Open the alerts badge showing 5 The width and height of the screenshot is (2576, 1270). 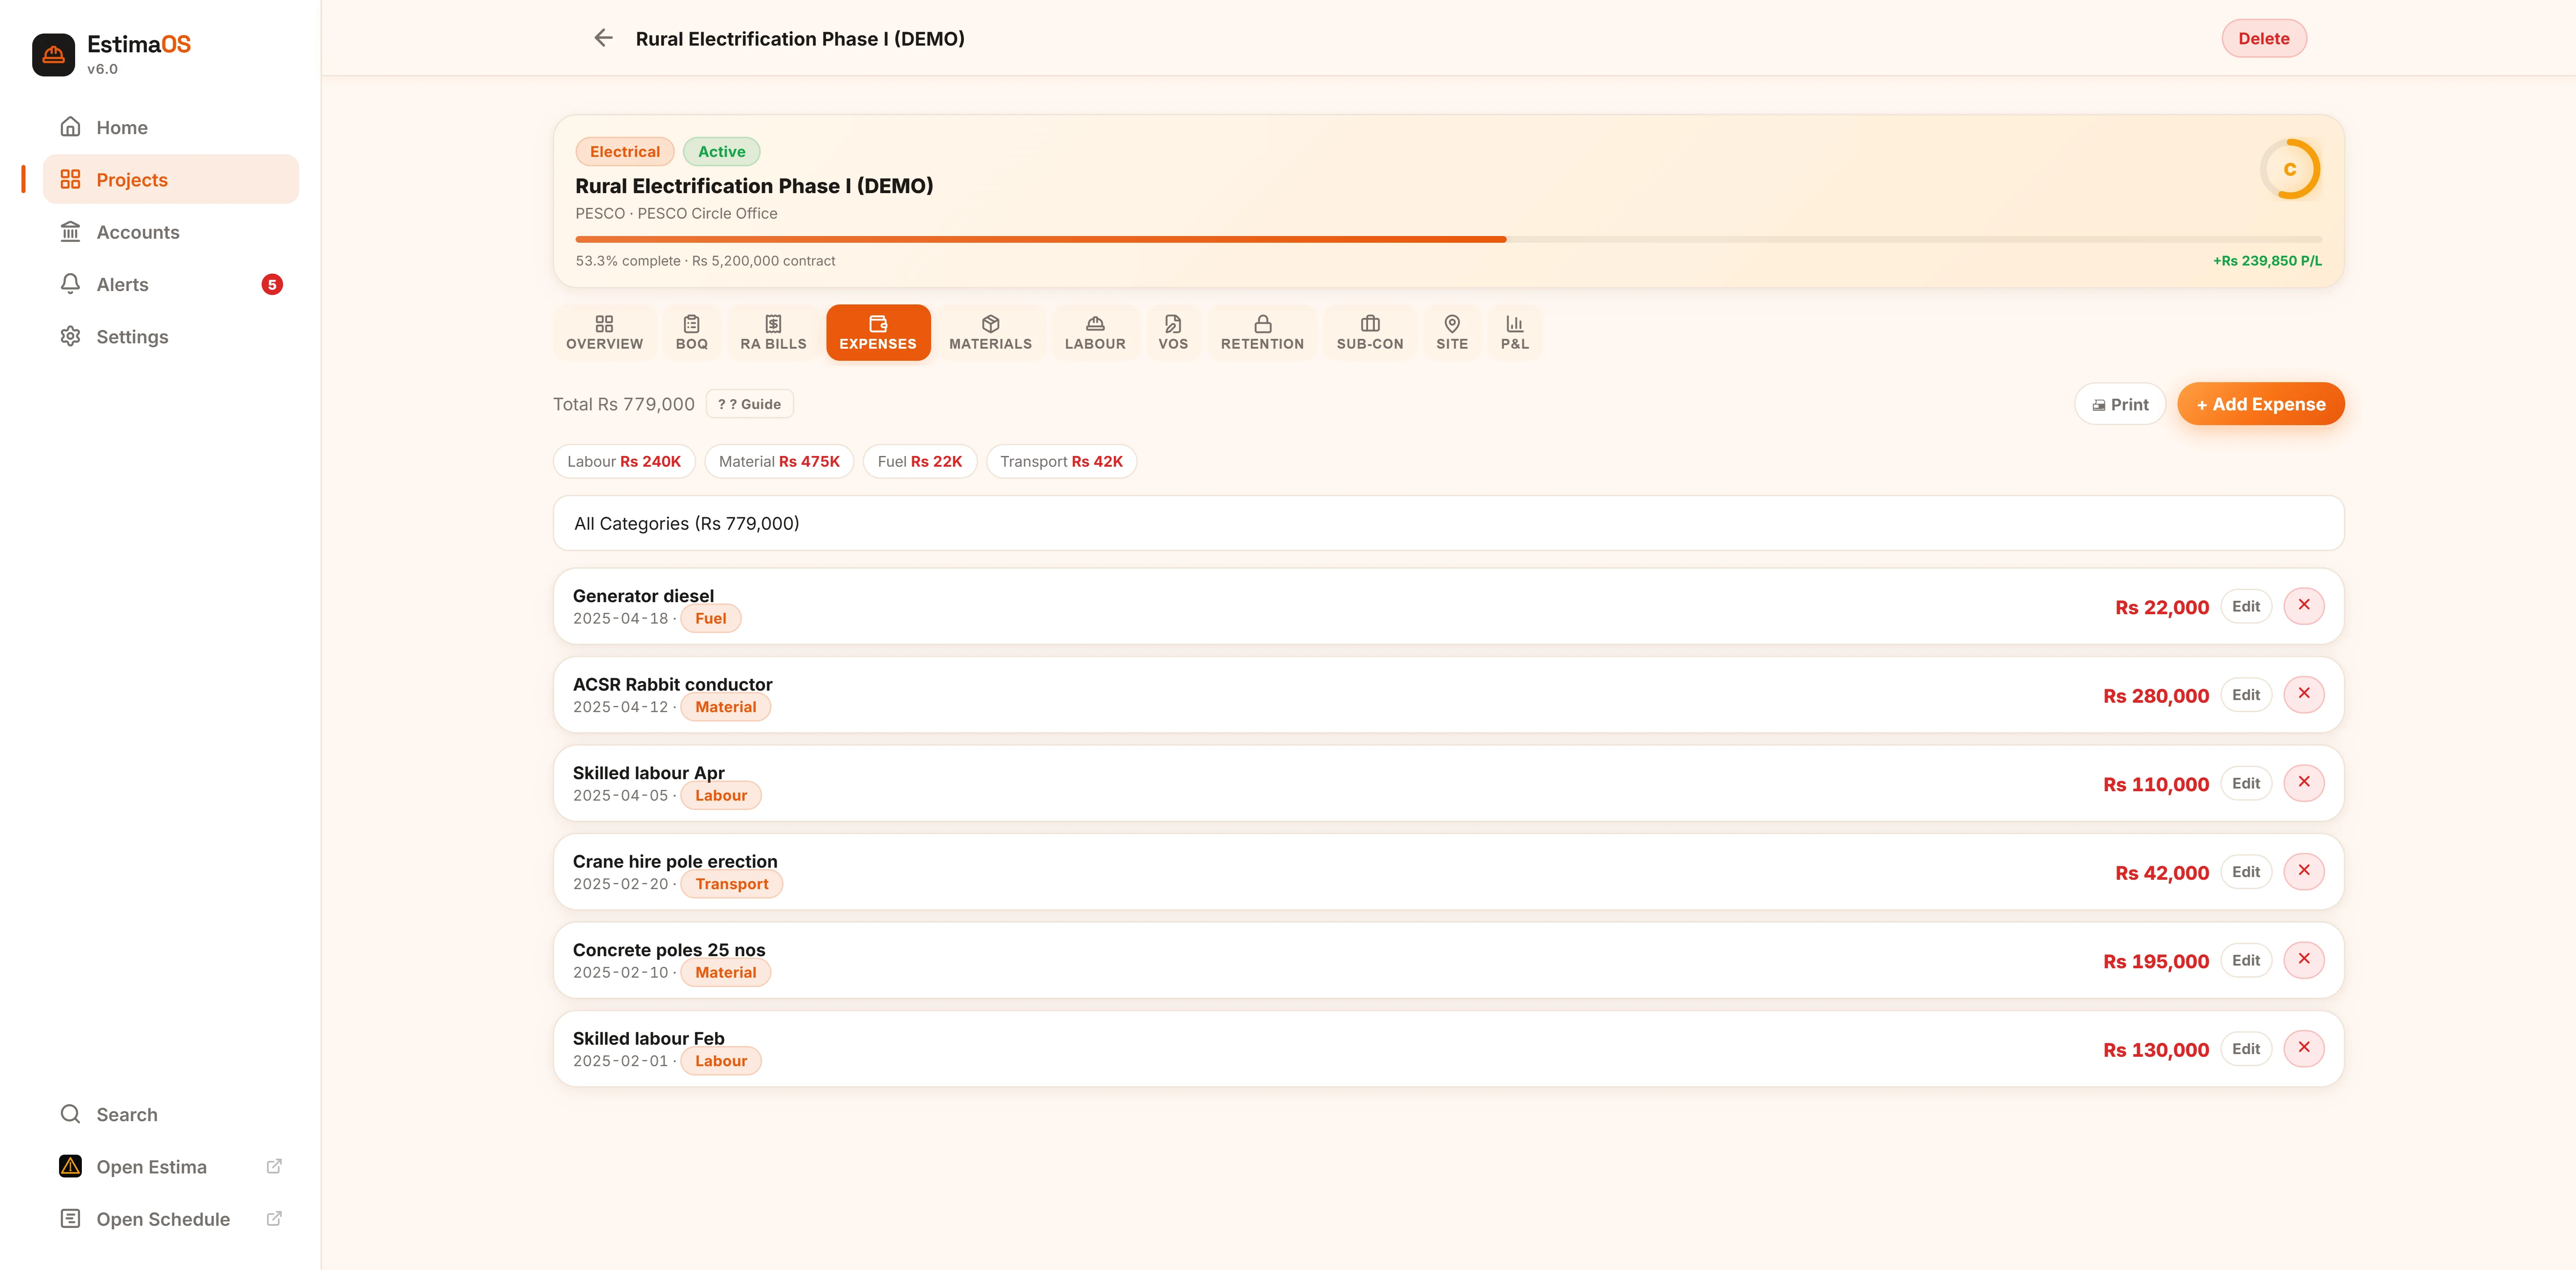coord(272,285)
